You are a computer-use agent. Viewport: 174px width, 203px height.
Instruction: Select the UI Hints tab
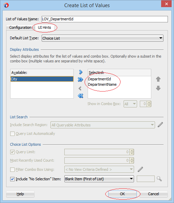click(x=44, y=27)
